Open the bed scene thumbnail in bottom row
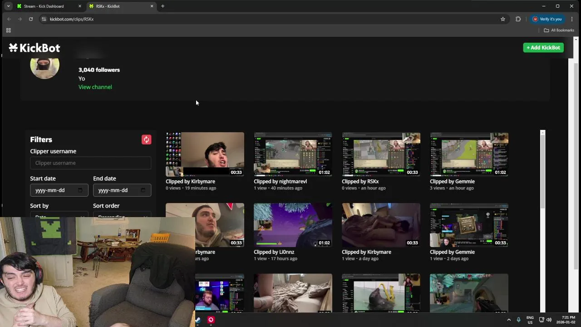This screenshot has width=581, height=327. pos(293,293)
